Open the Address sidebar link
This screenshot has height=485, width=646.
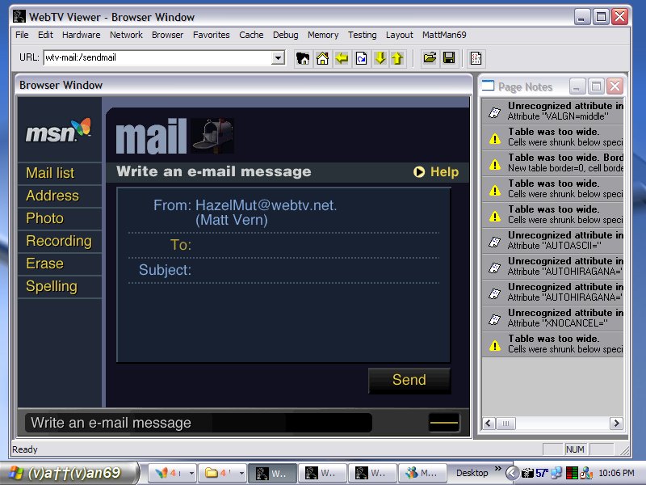[x=52, y=196]
